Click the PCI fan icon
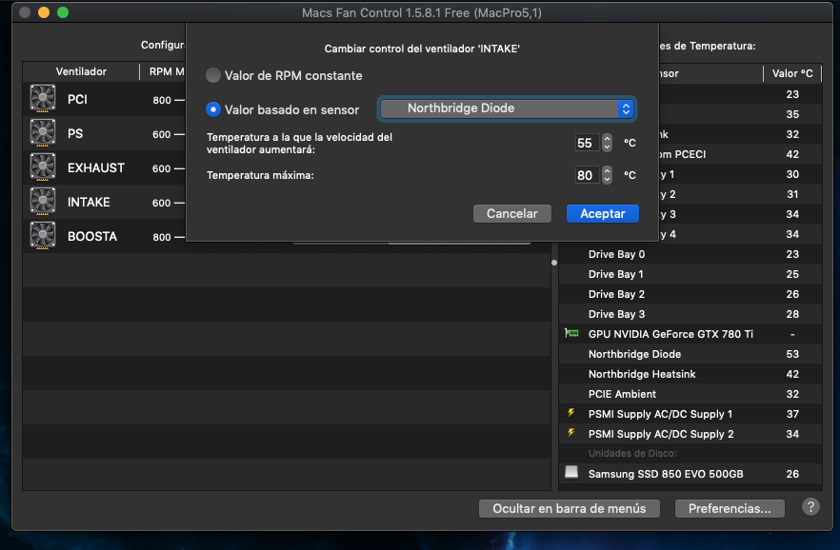The image size is (840, 550). [43, 99]
